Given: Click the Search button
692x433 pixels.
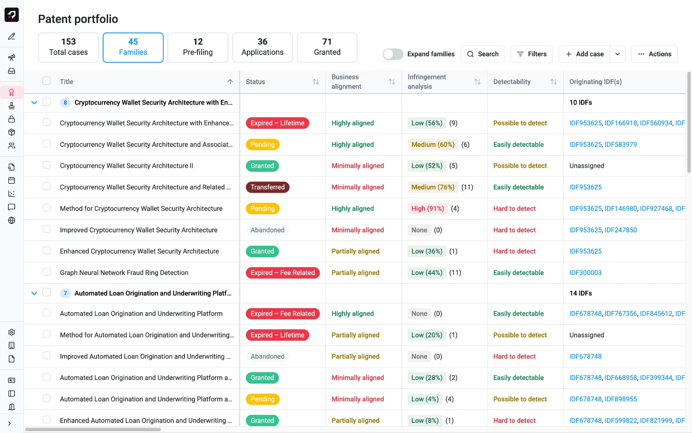Looking at the screenshot, I should [x=483, y=54].
